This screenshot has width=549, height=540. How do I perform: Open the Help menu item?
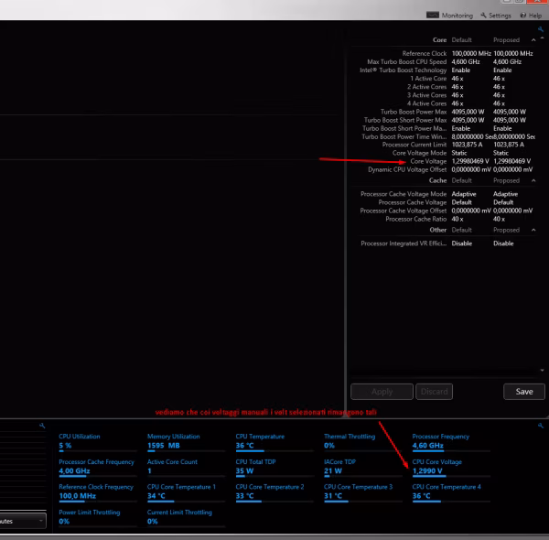coord(531,16)
